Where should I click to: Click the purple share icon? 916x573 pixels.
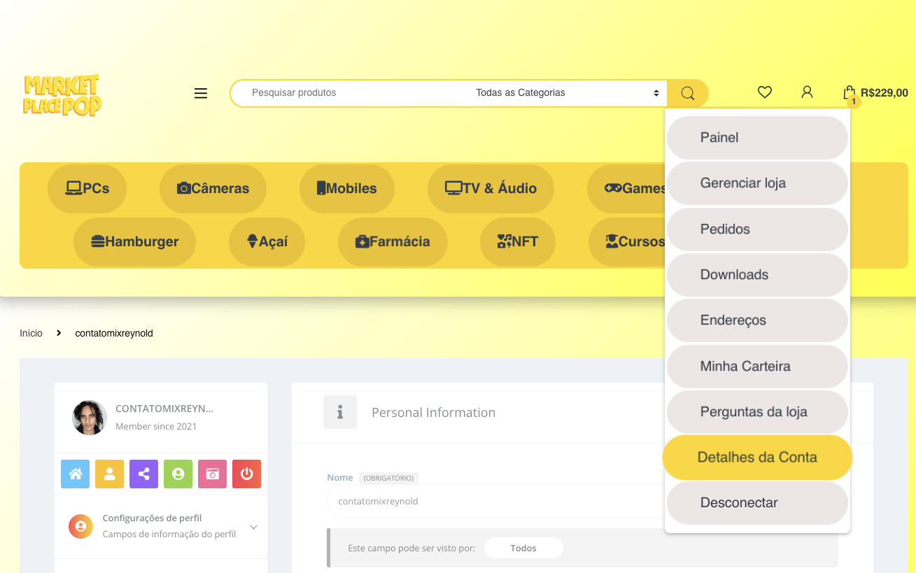point(143,474)
